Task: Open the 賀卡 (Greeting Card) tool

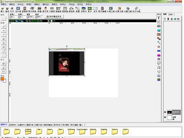Action: coord(90,9)
